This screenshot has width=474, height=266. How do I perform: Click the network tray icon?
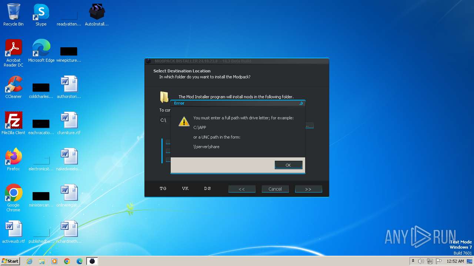point(430,261)
